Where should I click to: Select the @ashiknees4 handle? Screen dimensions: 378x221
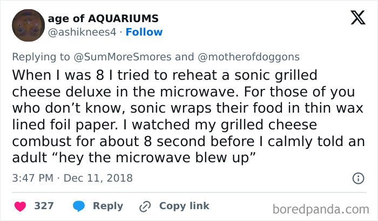click(x=82, y=32)
